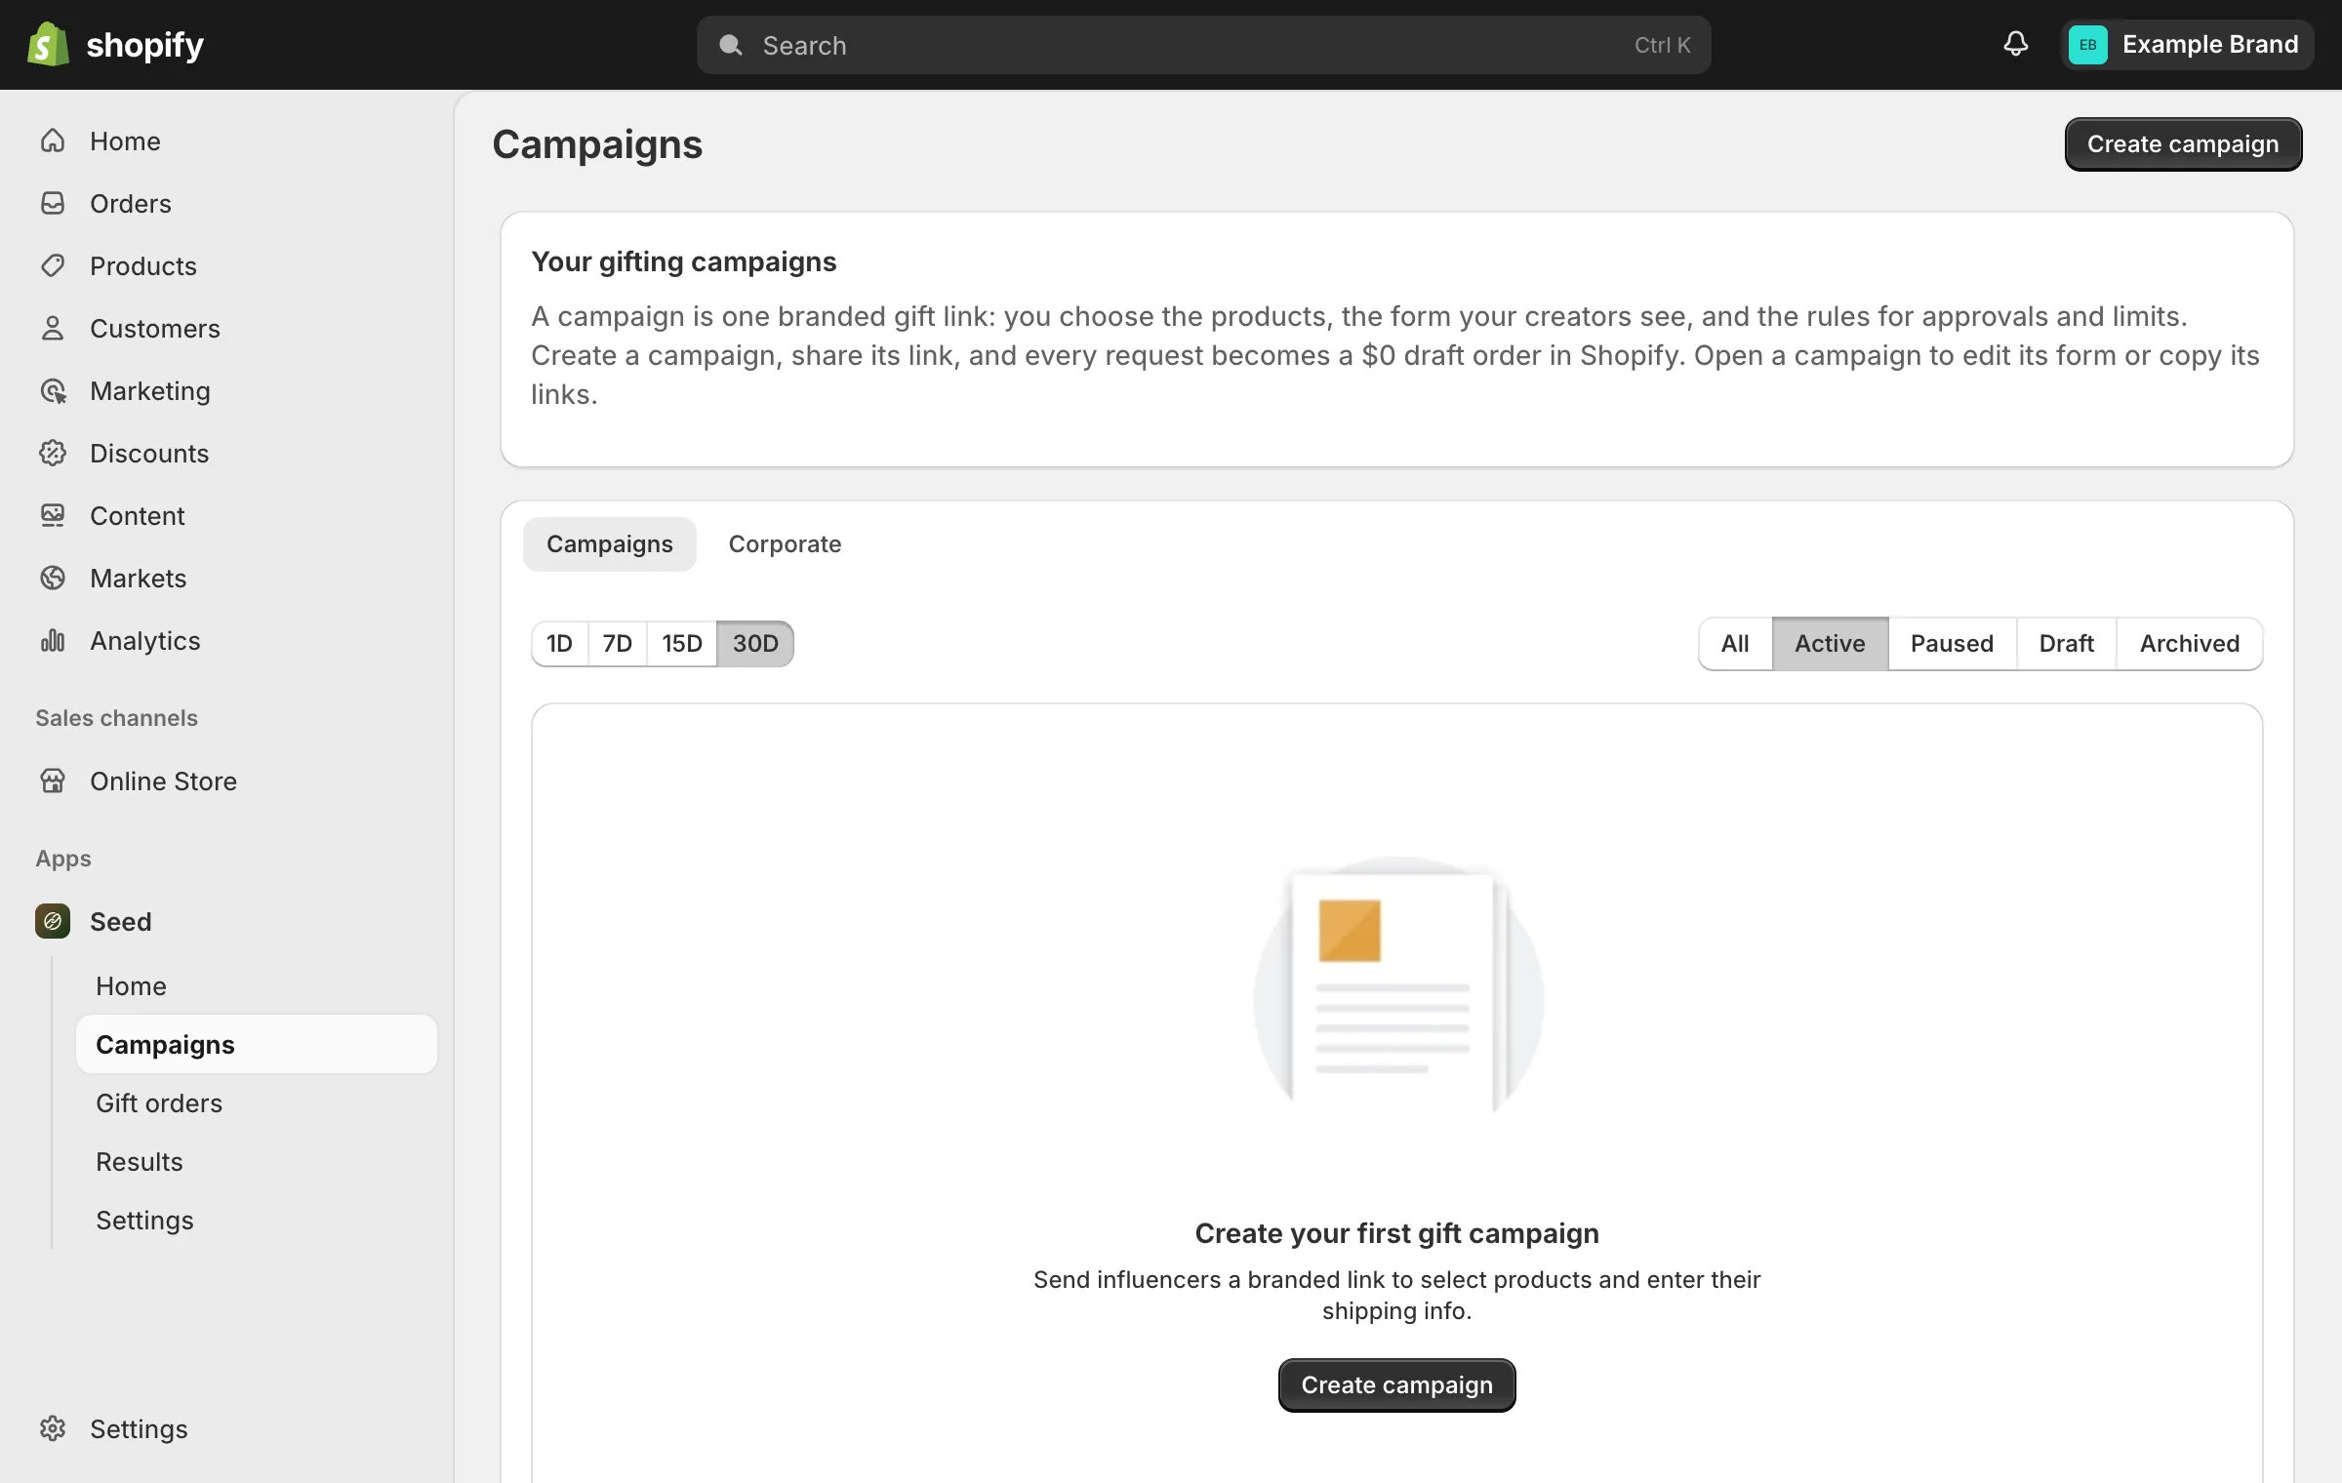Open the Content label in sidebar

pos(138,515)
